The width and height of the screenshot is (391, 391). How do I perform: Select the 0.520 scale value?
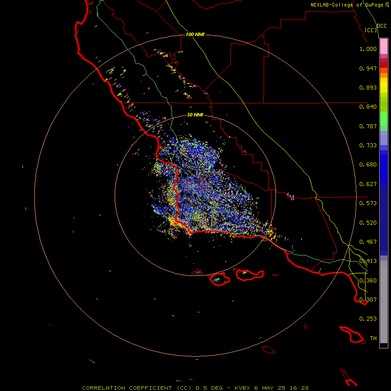(x=368, y=223)
